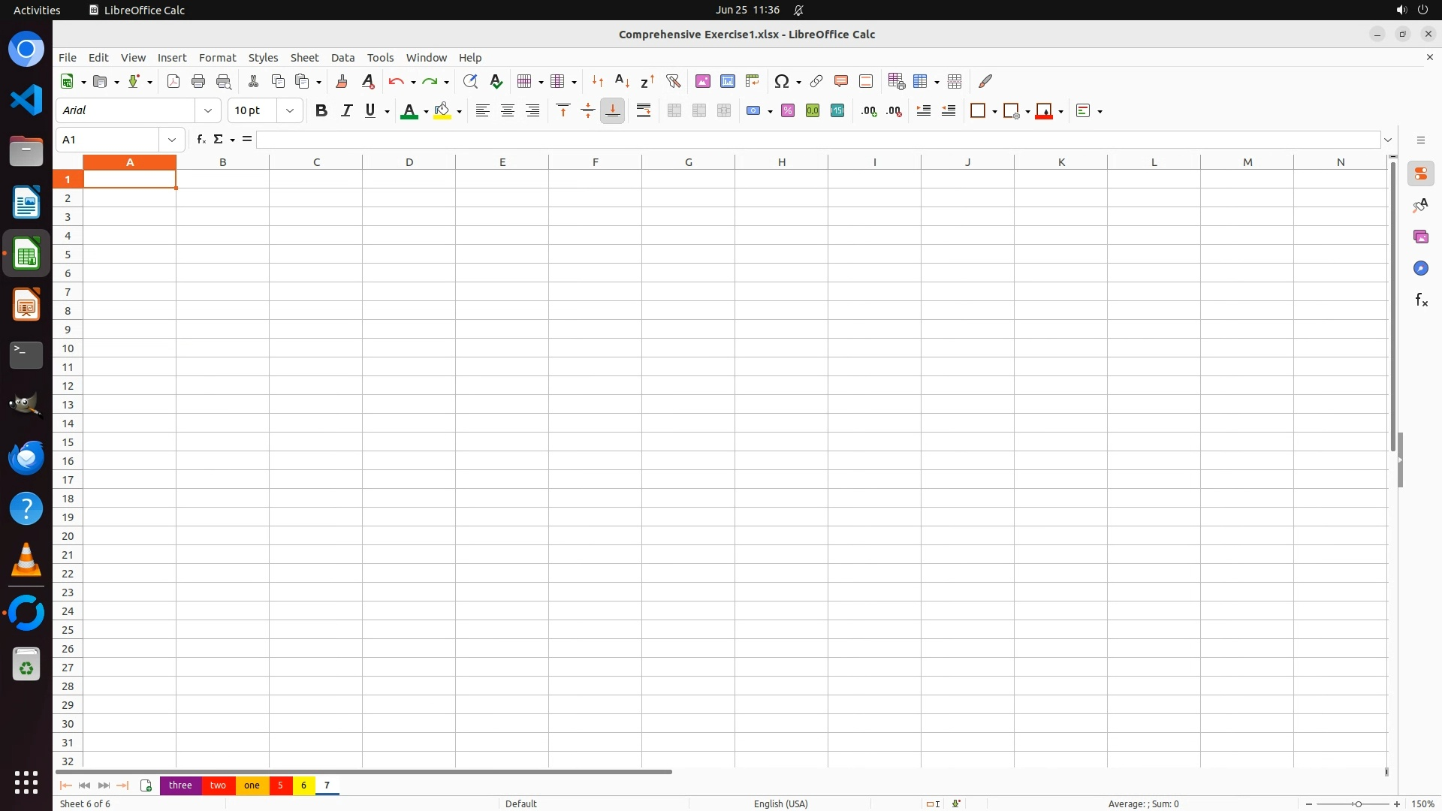The width and height of the screenshot is (1442, 811).
Task: Open the Styles panel in the sidebar
Action: [1420, 206]
